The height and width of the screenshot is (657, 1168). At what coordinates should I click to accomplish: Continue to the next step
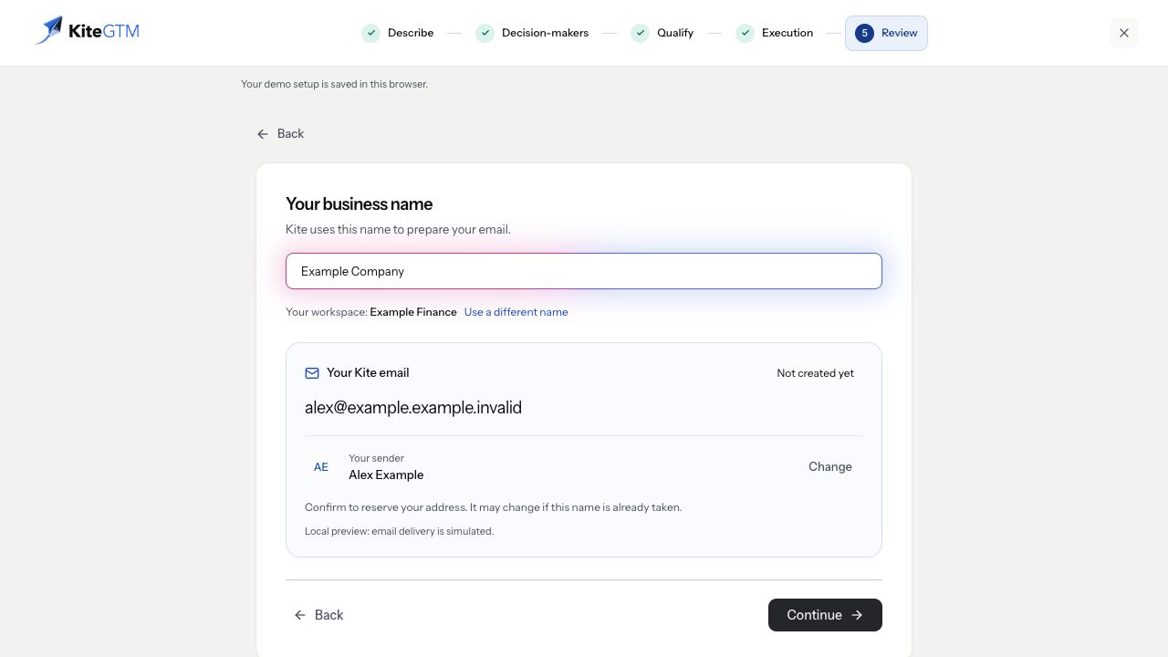coord(825,615)
